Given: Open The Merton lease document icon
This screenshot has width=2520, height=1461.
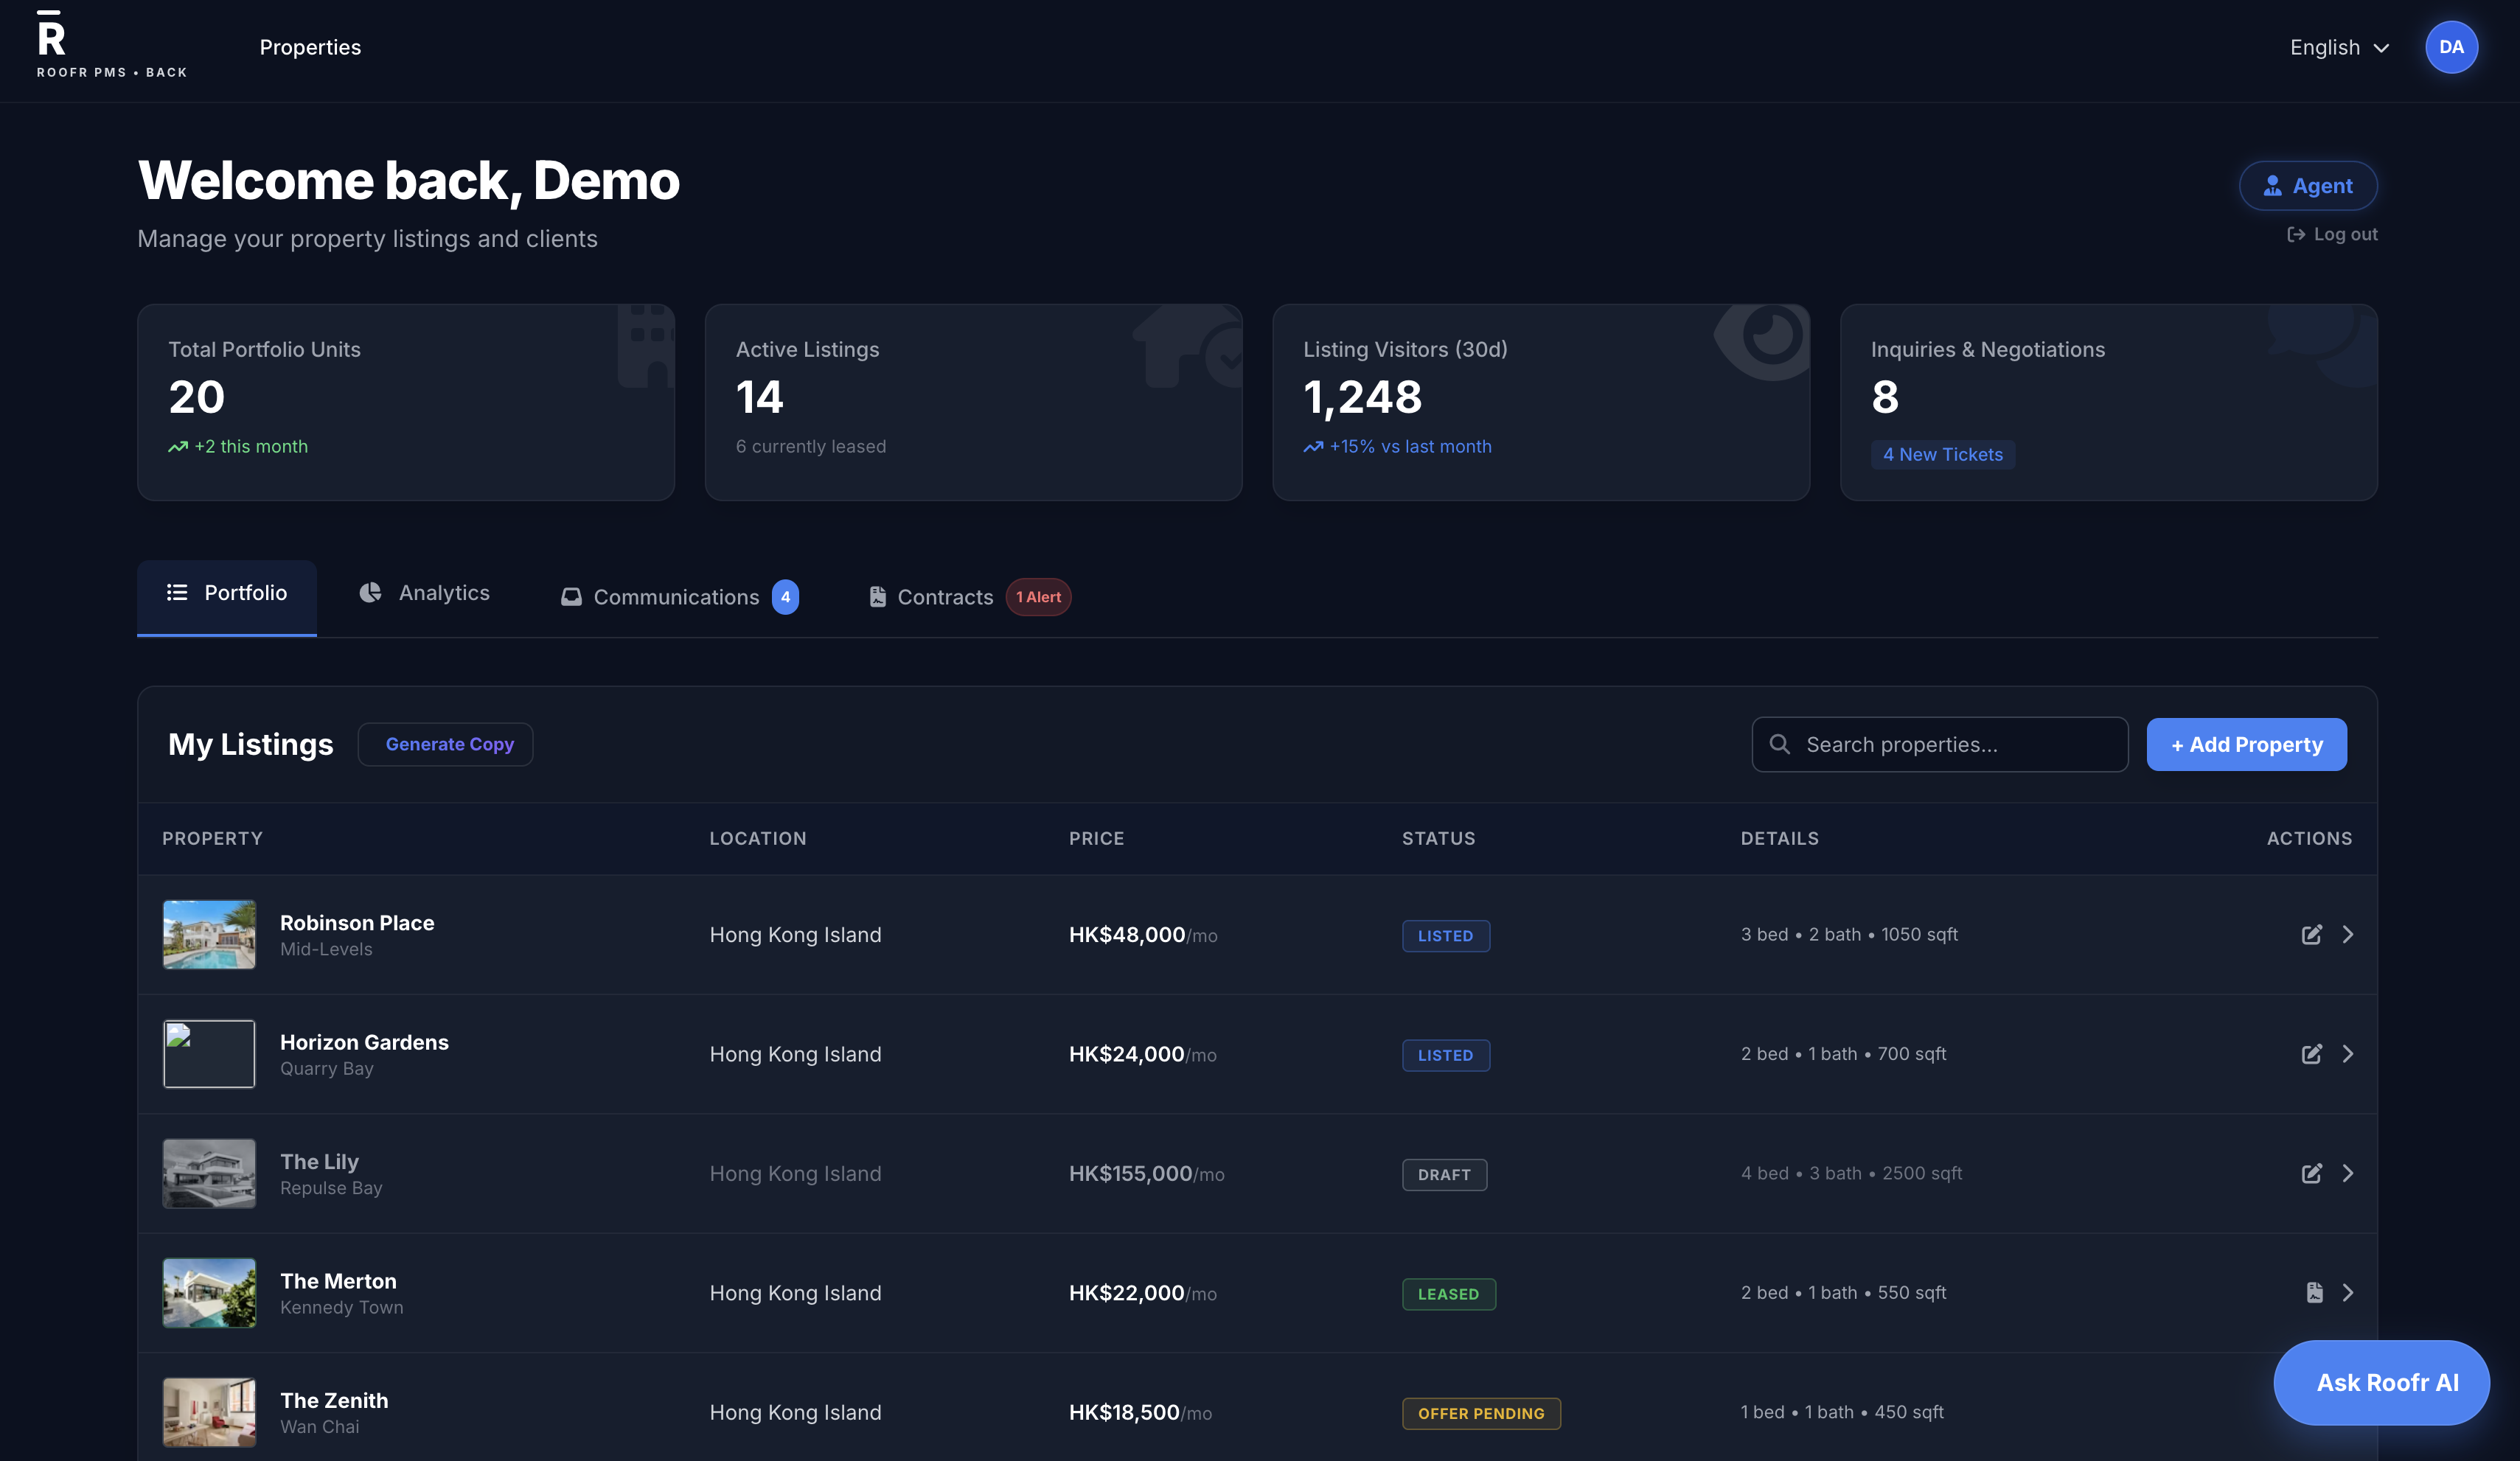Looking at the screenshot, I should pyautogui.click(x=2314, y=1292).
